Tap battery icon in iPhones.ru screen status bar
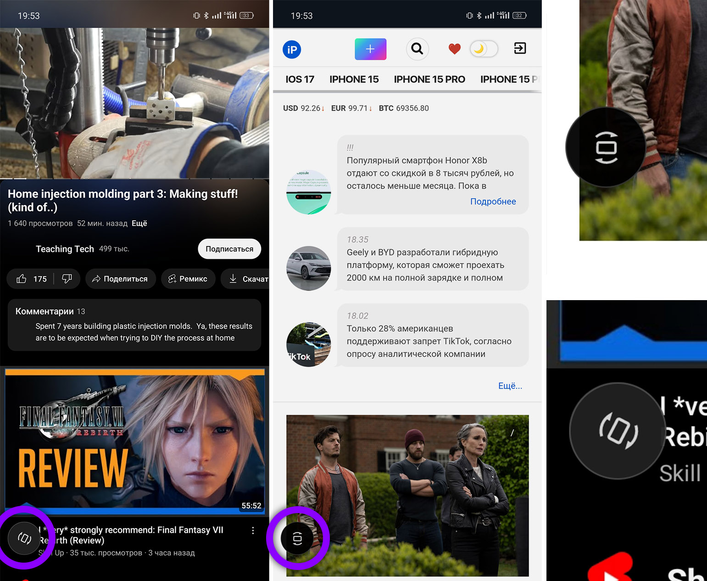Viewport: 707px width, 581px height. [519, 16]
